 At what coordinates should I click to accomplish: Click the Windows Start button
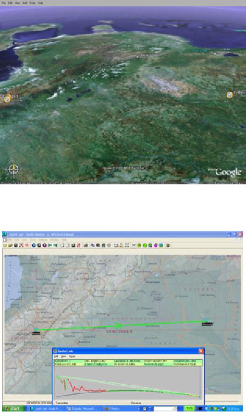click(13, 408)
